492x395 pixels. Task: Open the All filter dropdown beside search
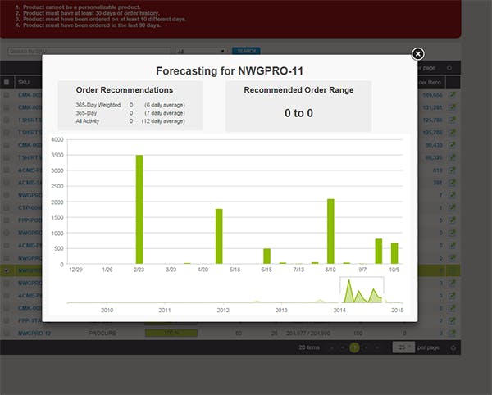click(201, 51)
